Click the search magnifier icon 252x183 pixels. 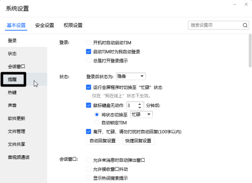(x=245, y=25)
